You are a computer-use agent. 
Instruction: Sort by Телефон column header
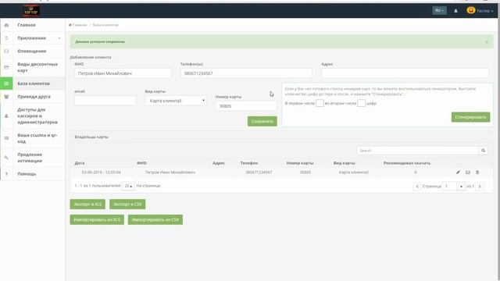tap(249, 163)
